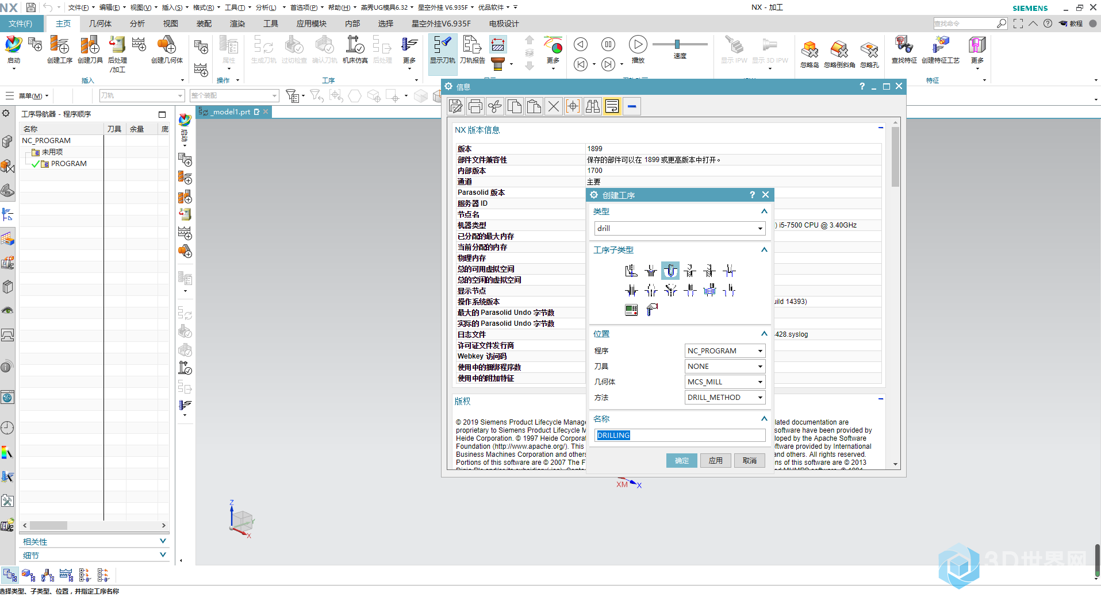The height and width of the screenshot is (597, 1101).
Task: Click the copy icon in 信息 window
Action: point(515,106)
